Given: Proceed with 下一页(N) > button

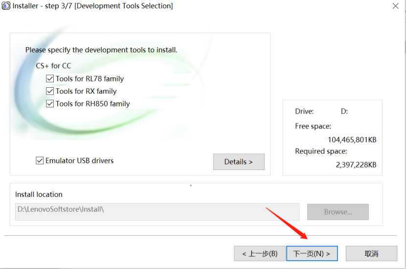Looking at the screenshot, I should tap(312, 253).
